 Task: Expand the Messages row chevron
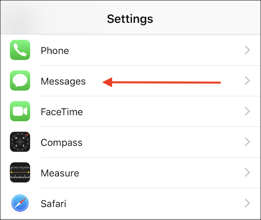click(x=247, y=81)
